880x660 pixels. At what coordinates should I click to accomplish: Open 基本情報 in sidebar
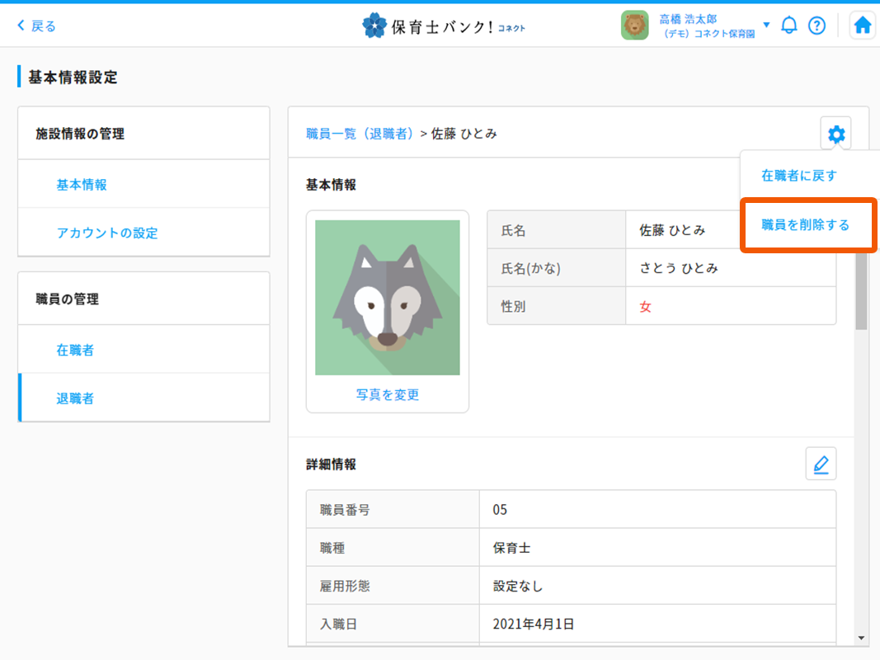click(x=82, y=185)
